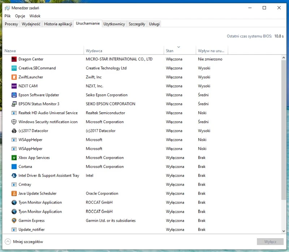Select the ZwiftLauncher orange icon
Screen dimensions: 289x252
(14, 77)
